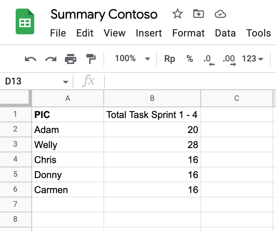Check the cloud save status icon
The width and height of the screenshot is (276, 231).
pyautogui.click(x=220, y=14)
